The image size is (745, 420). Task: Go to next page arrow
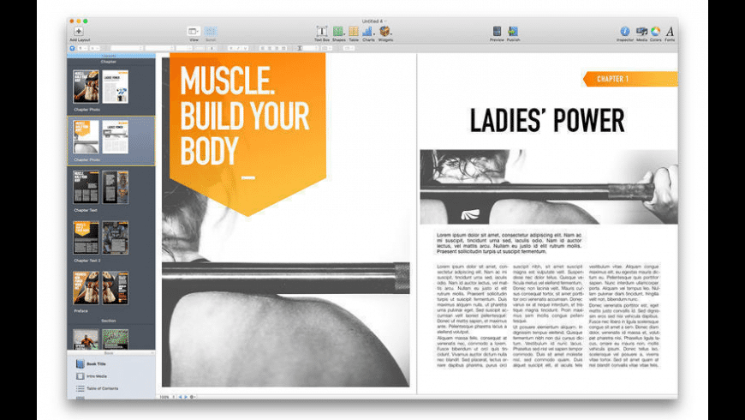[x=186, y=397]
